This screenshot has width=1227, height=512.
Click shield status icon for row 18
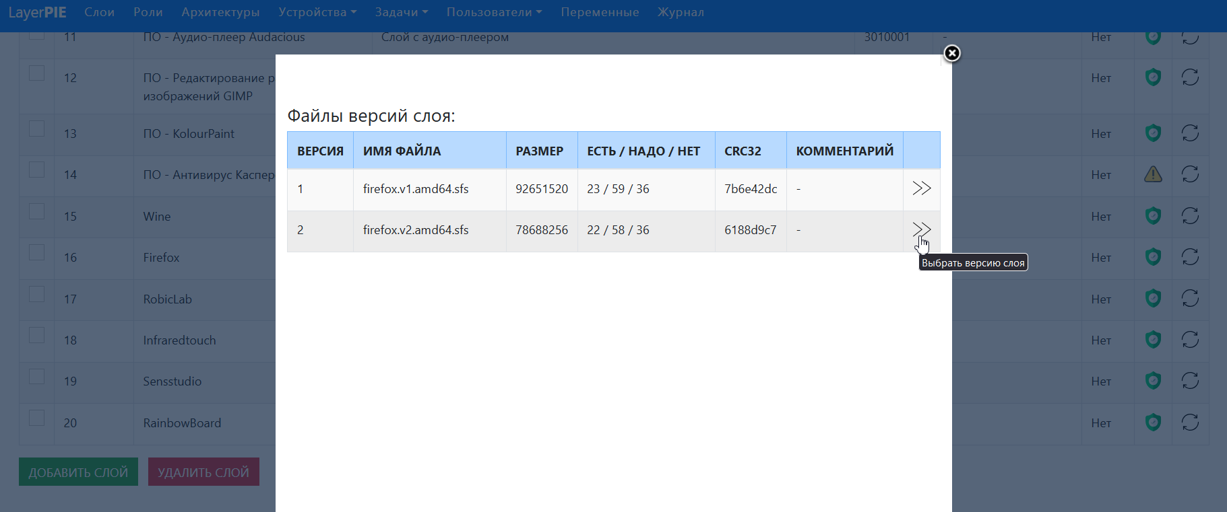[x=1153, y=340]
